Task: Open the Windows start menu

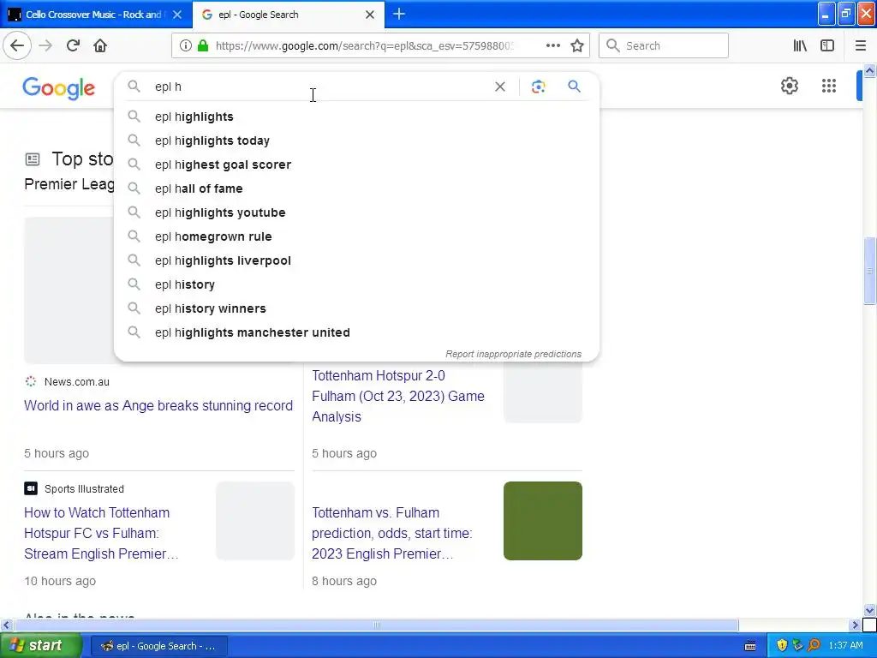Action: tap(40, 645)
